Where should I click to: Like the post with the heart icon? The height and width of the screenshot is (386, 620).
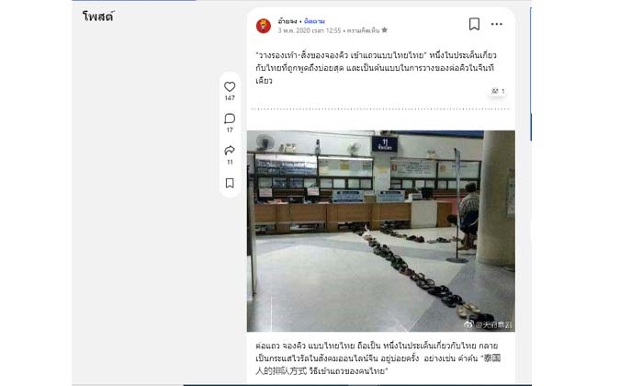click(x=230, y=86)
